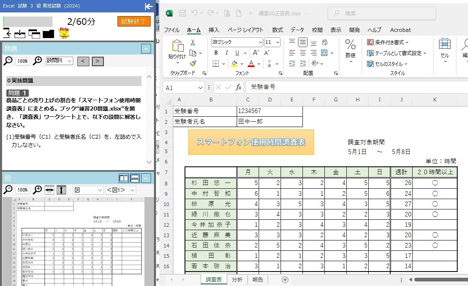Zoom out the 図 pane with magnifier minus
468x286 pixels.
(8, 190)
